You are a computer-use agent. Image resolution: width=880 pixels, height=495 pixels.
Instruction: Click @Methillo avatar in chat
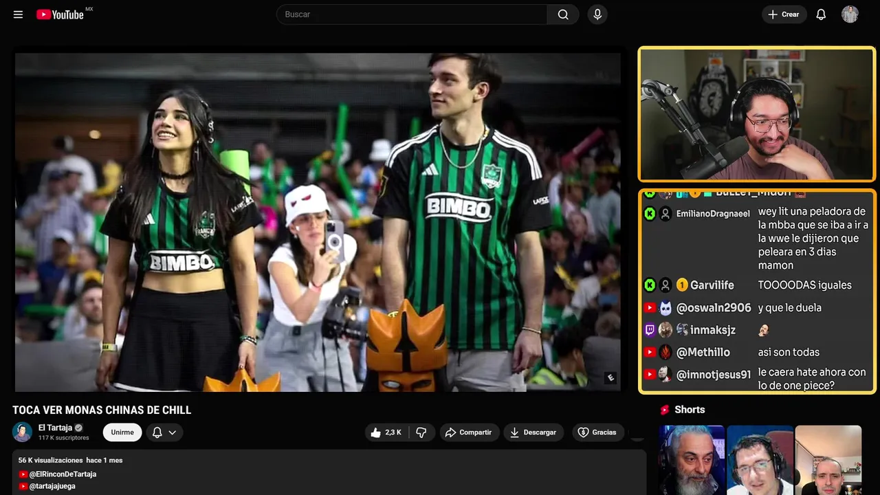tap(665, 352)
